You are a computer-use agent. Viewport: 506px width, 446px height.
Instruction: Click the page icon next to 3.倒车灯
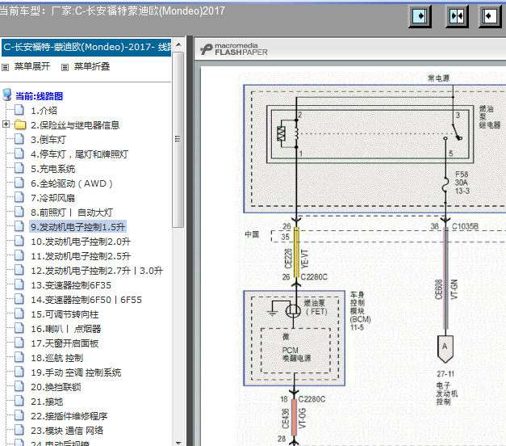(x=19, y=139)
